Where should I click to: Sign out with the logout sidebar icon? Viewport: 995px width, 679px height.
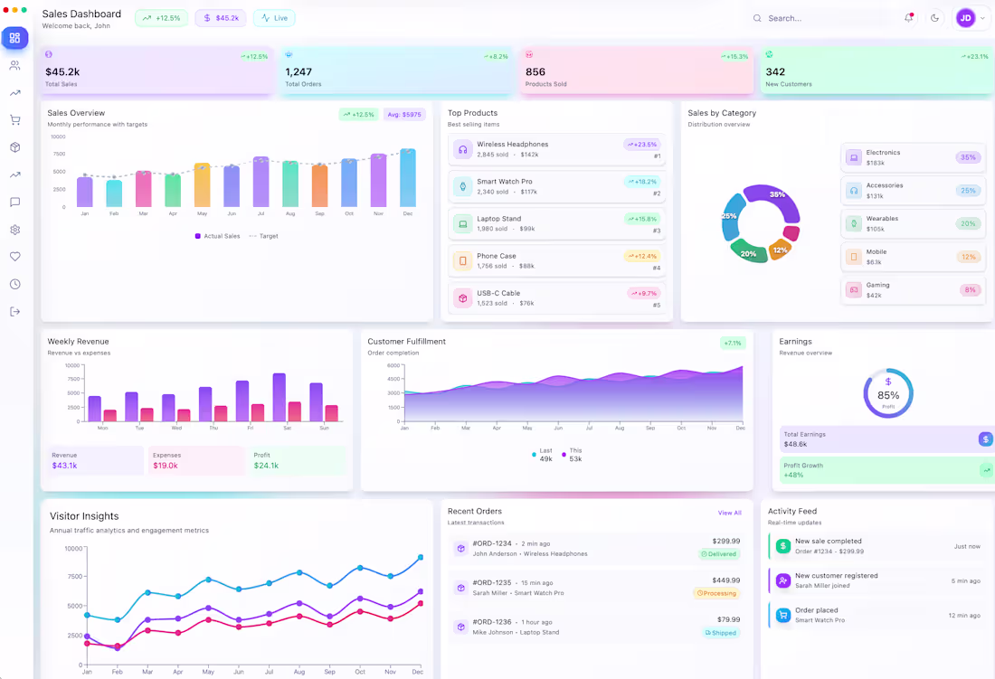(x=14, y=311)
